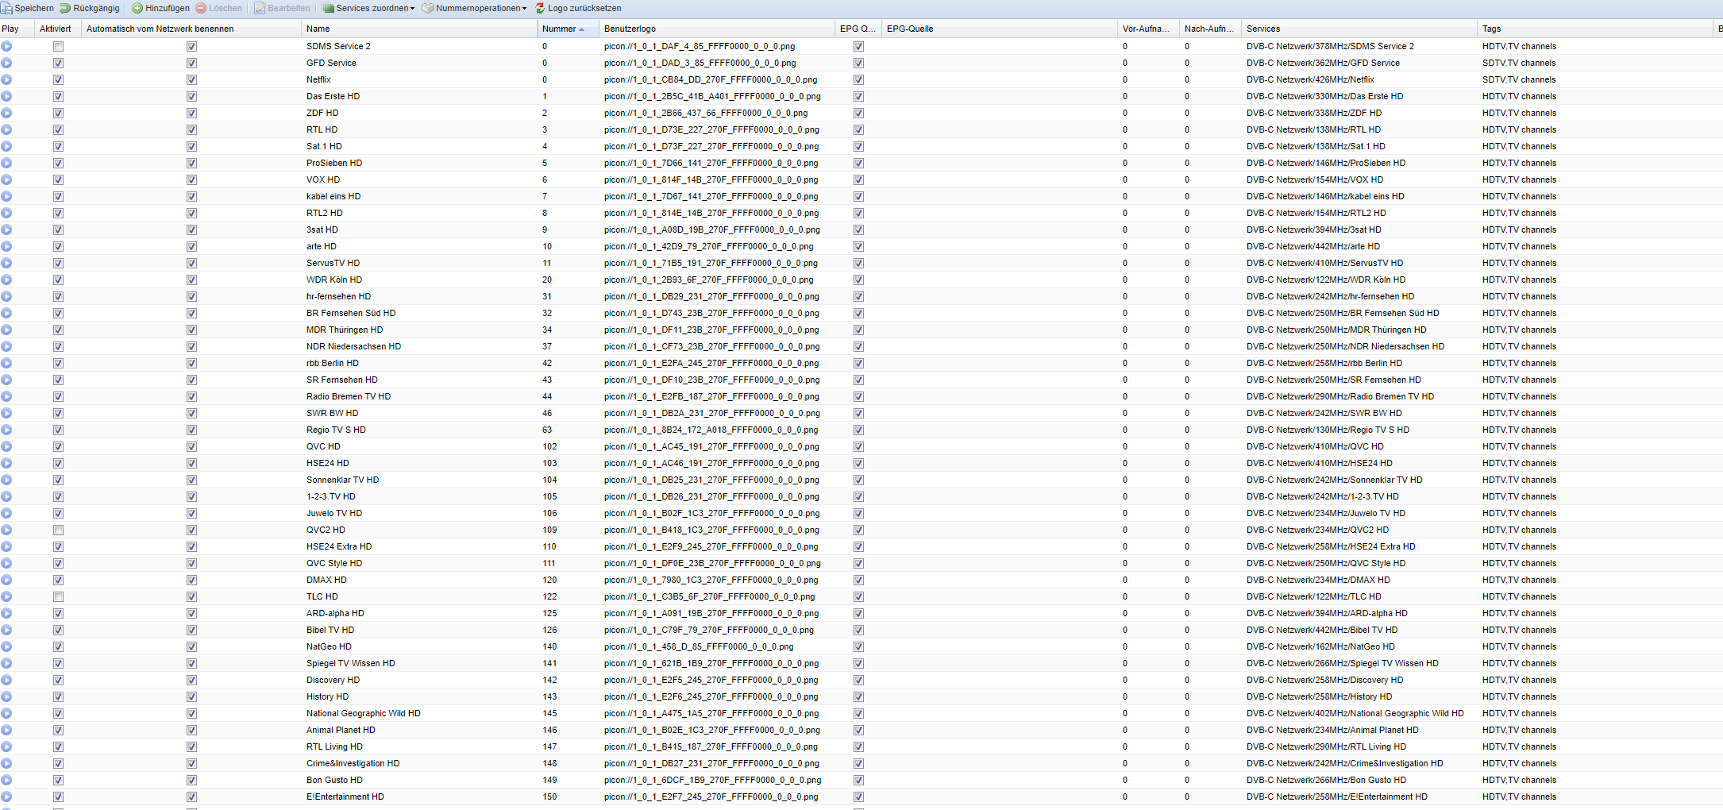The width and height of the screenshot is (1723, 810).
Task: Sort by the Name column header
Action: [x=419, y=29]
